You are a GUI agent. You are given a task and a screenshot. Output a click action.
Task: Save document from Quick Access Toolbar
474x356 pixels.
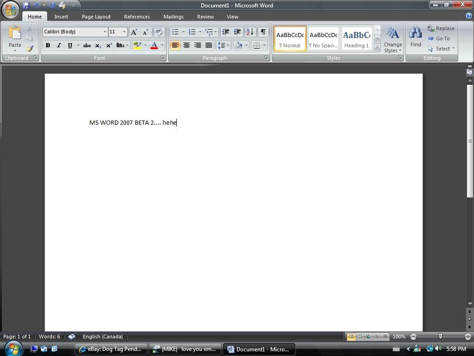26,5
